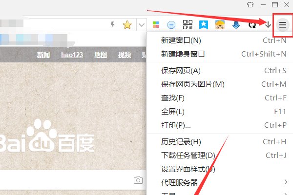Open the 地图 link on Baidu

(101, 55)
